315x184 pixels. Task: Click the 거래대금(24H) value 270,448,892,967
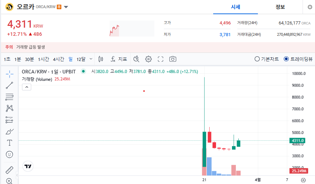click(289, 34)
